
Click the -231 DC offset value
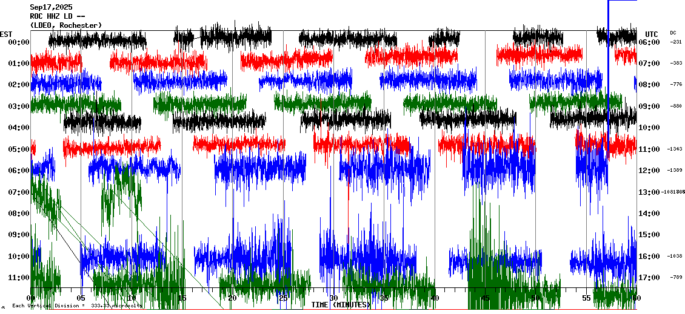click(676, 42)
